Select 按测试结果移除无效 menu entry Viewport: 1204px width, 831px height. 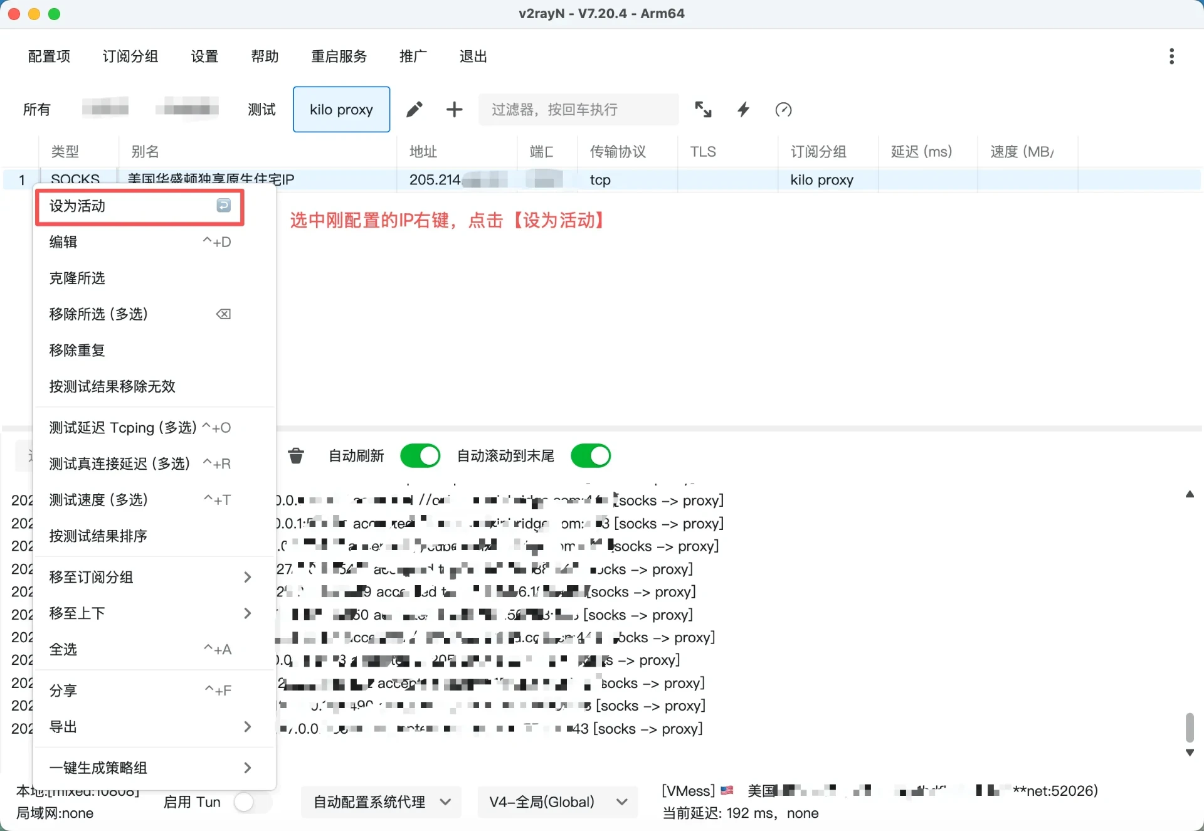[x=154, y=386]
